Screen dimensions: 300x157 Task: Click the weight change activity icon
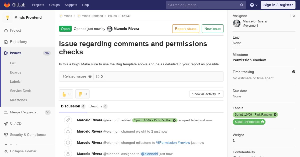point(68,131)
